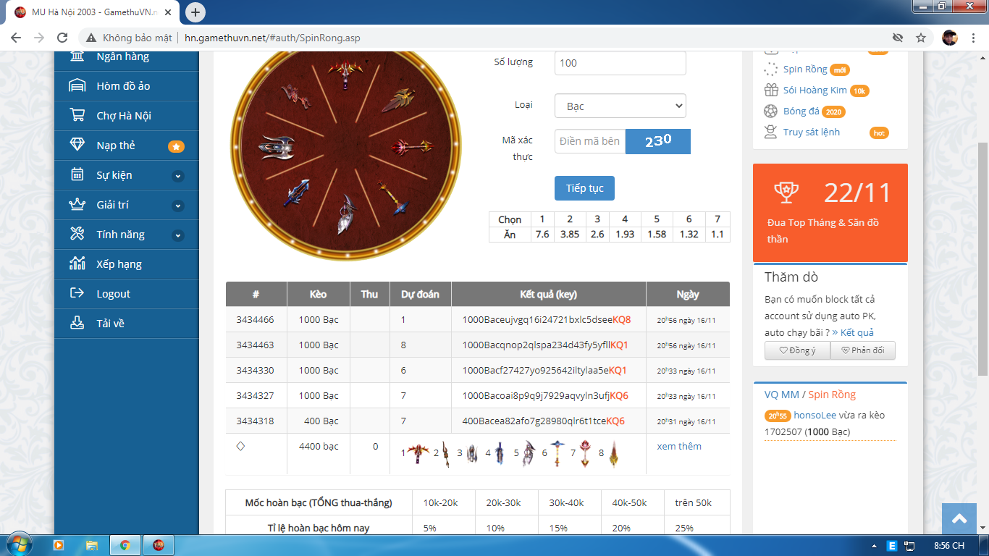Image resolution: width=989 pixels, height=556 pixels.
Task: Bookmark this page with the star icon
Action: [x=921, y=38]
